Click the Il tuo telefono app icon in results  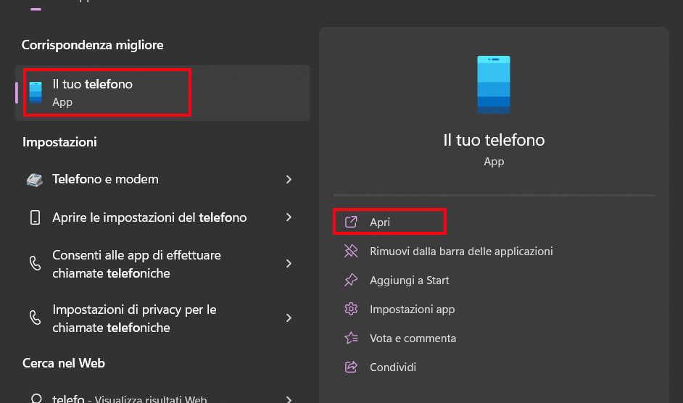[x=36, y=93]
